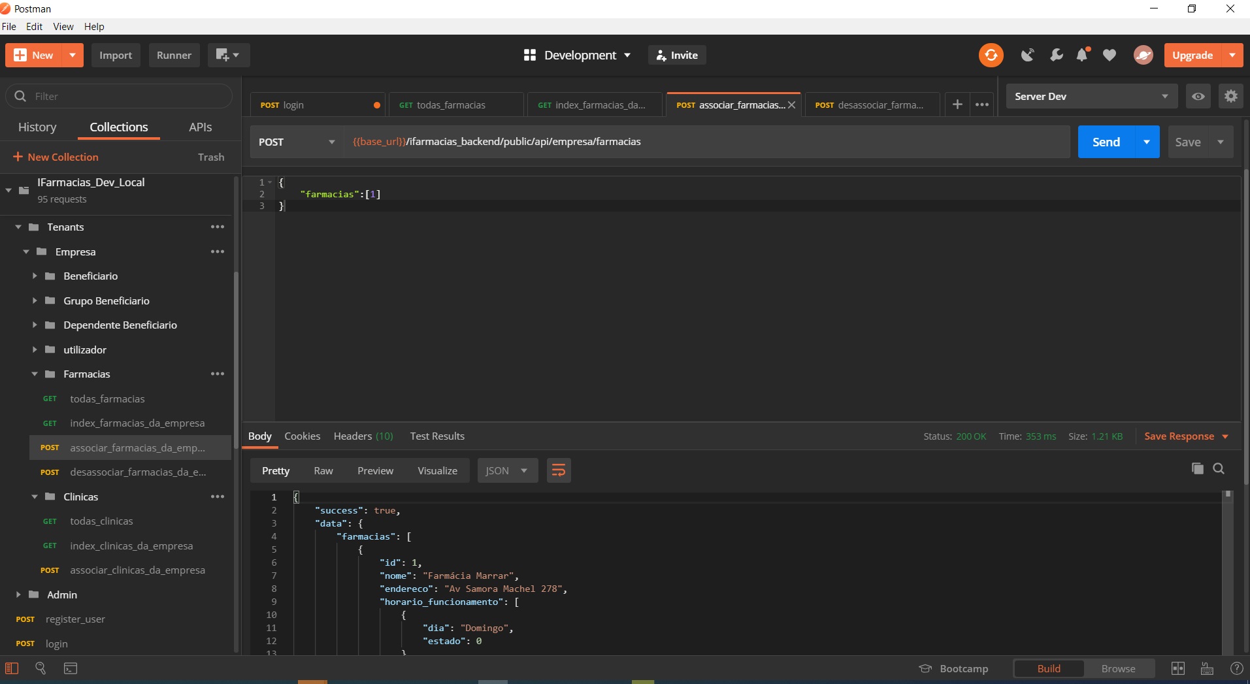Open Postman console icon
Viewport: 1250px width, 684px height.
coord(71,668)
